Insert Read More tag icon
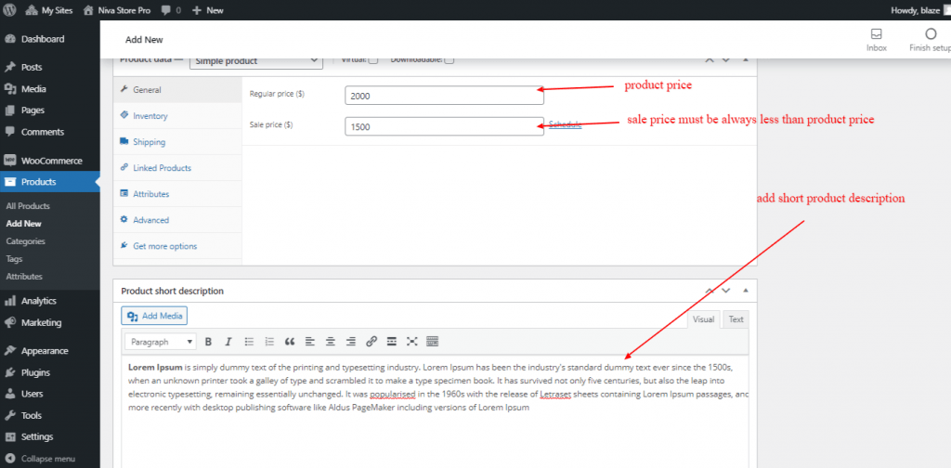Image resolution: width=951 pixels, height=468 pixels. coord(392,342)
